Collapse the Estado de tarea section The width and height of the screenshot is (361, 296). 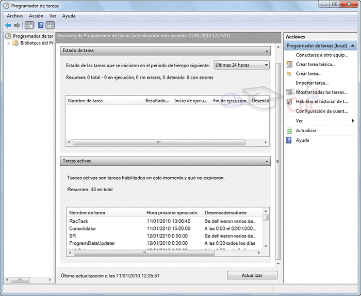click(266, 51)
